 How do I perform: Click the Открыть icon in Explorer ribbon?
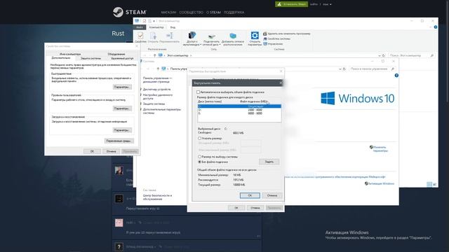point(153,36)
